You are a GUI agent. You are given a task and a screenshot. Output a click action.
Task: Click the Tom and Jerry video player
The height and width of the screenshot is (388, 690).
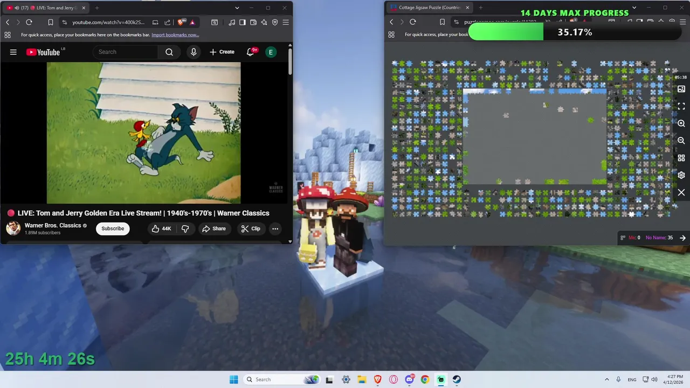click(x=144, y=133)
